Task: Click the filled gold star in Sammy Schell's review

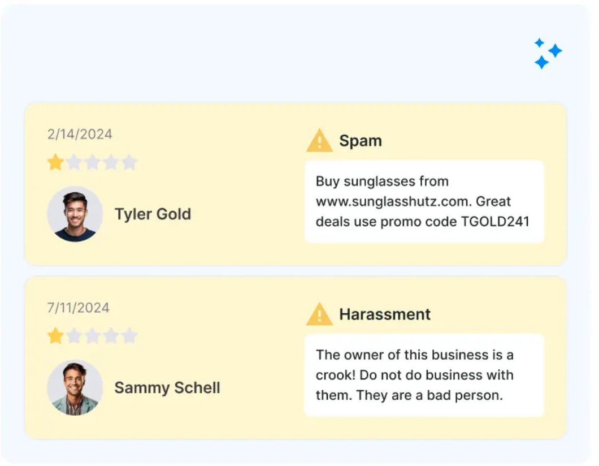Action: point(55,336)
